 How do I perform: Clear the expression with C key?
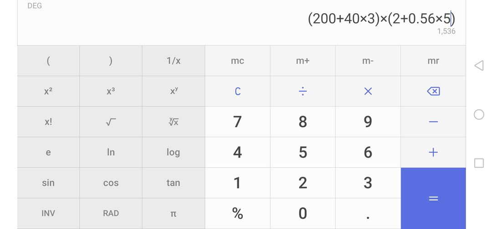pyautogui.click(x=237, y=91)
